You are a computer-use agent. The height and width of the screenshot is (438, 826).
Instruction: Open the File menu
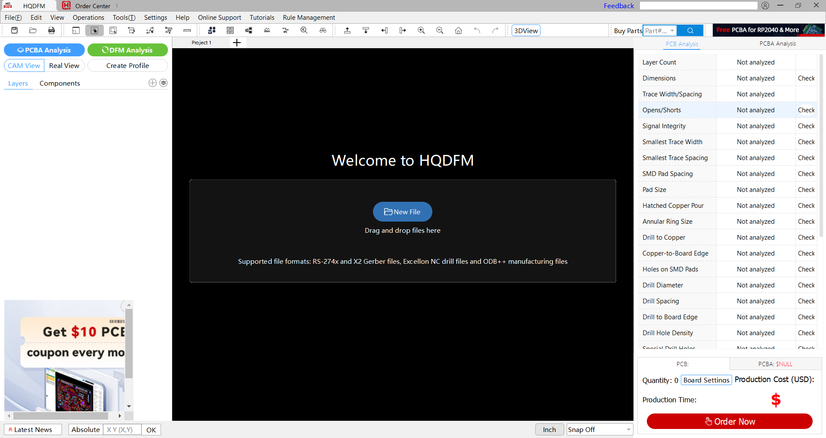pyautogui.click(x=13, y=17)
